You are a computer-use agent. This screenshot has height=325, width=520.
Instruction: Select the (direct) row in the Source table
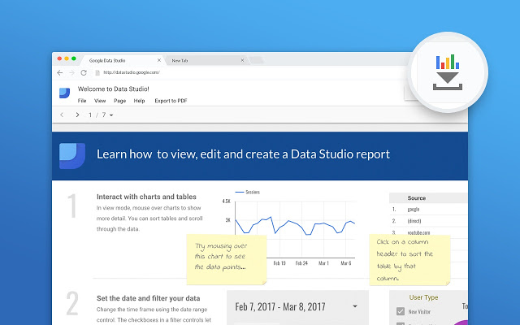click(428, 221)
